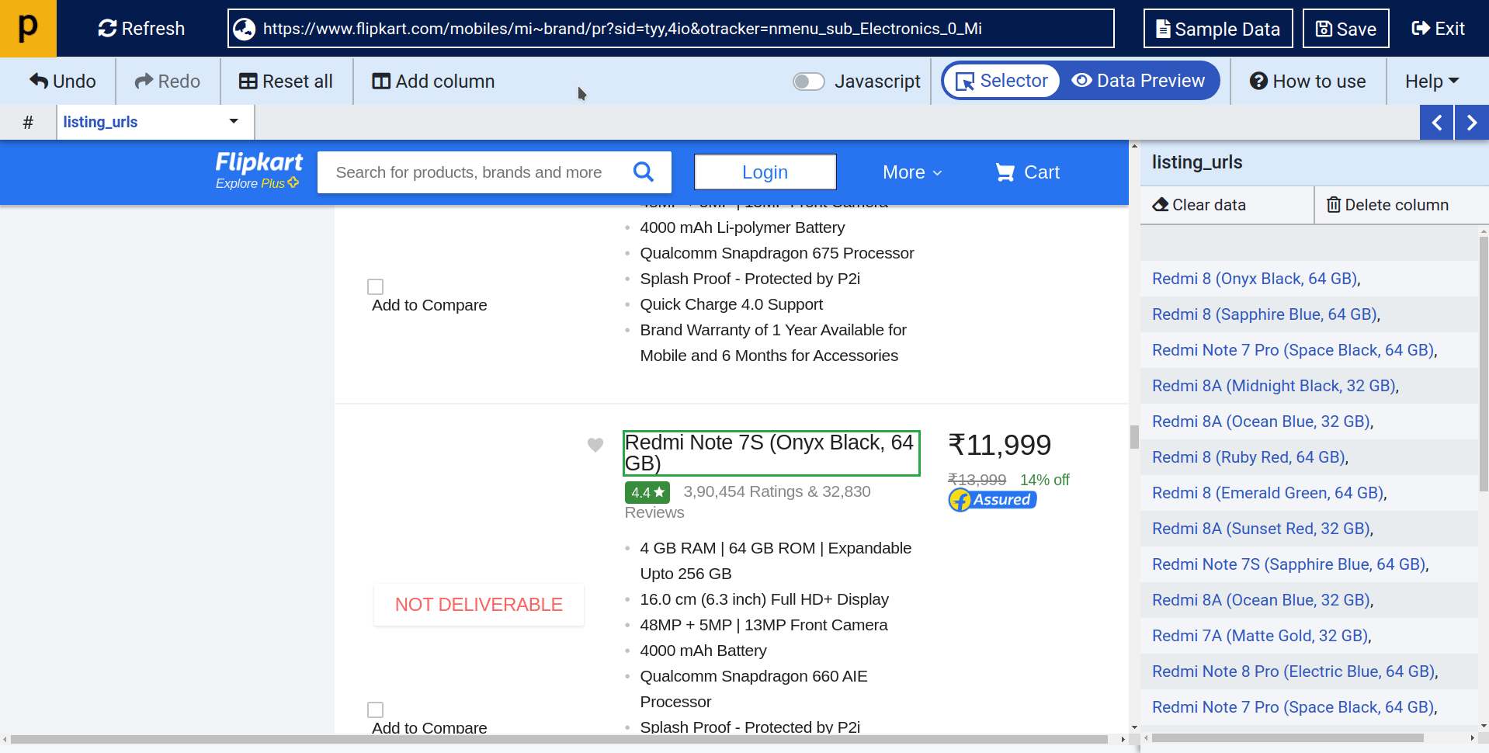Click the Explore Plus link

(257, 183)
